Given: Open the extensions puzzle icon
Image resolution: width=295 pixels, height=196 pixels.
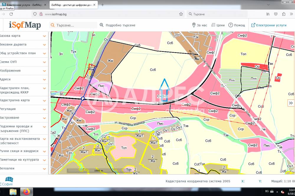Looking at the screenshot, I should click(284, 14).
